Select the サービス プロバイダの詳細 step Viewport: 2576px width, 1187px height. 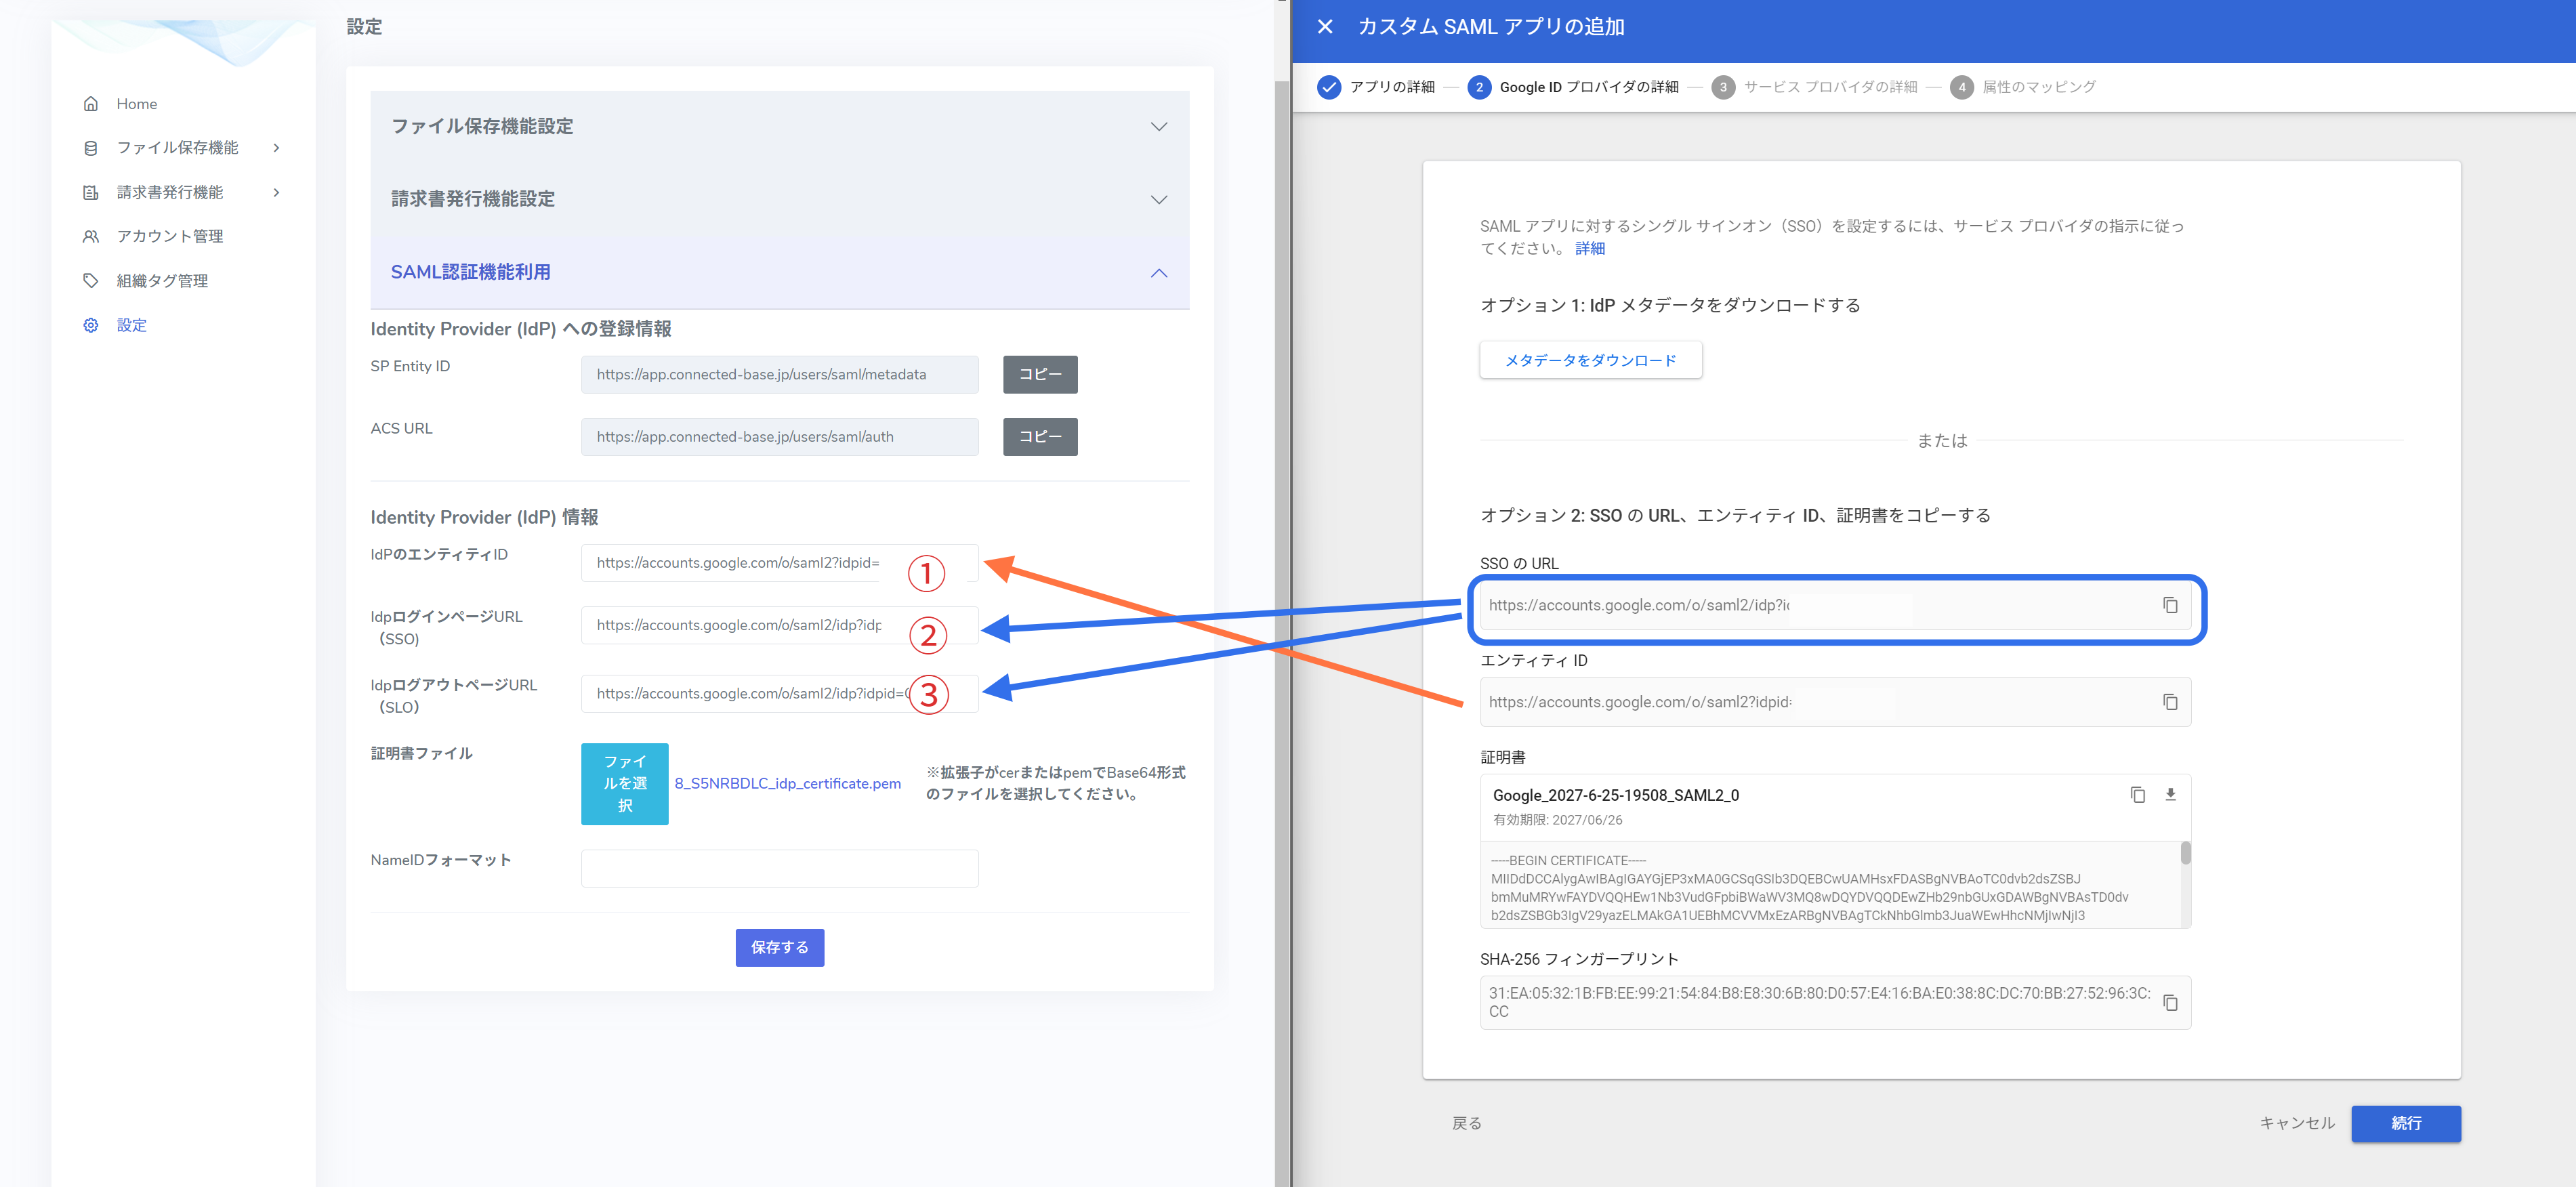tap(1814, 87)
